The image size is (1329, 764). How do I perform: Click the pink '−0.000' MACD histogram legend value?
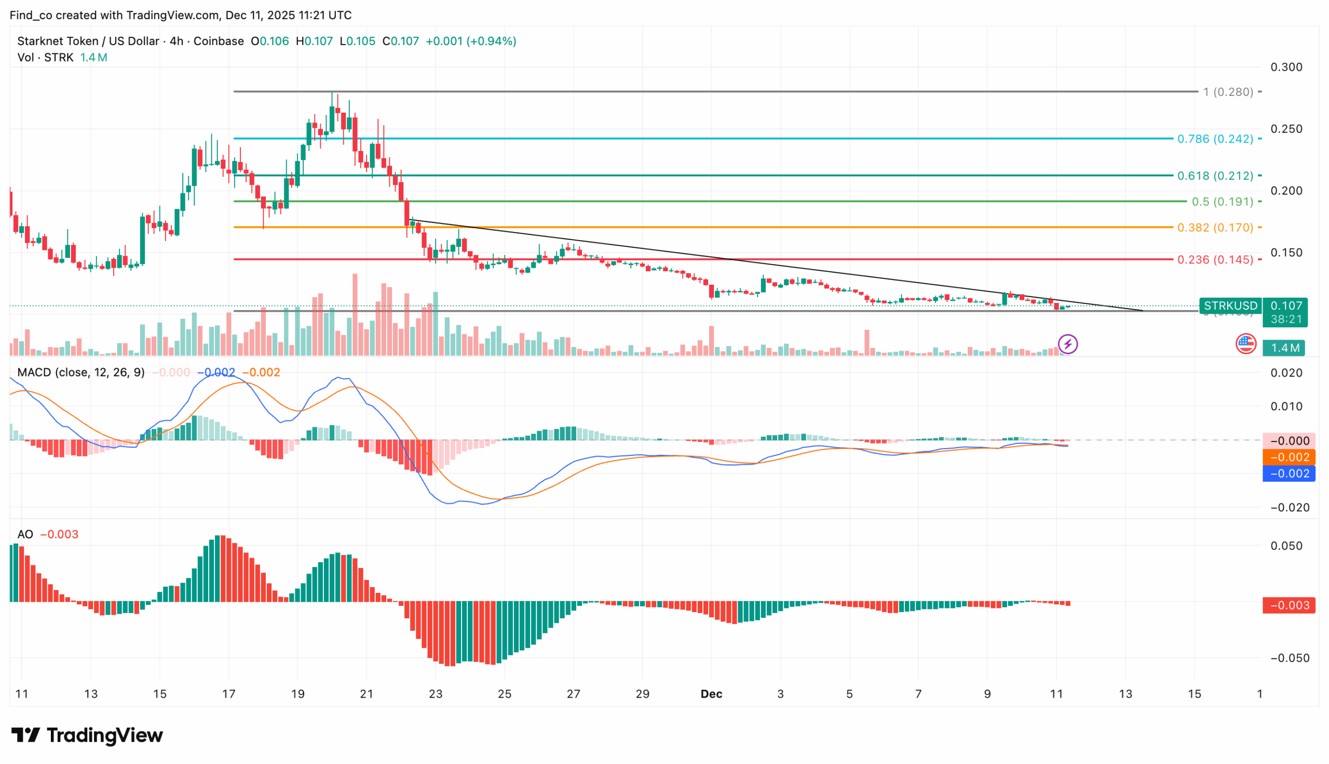coord(171,372)
